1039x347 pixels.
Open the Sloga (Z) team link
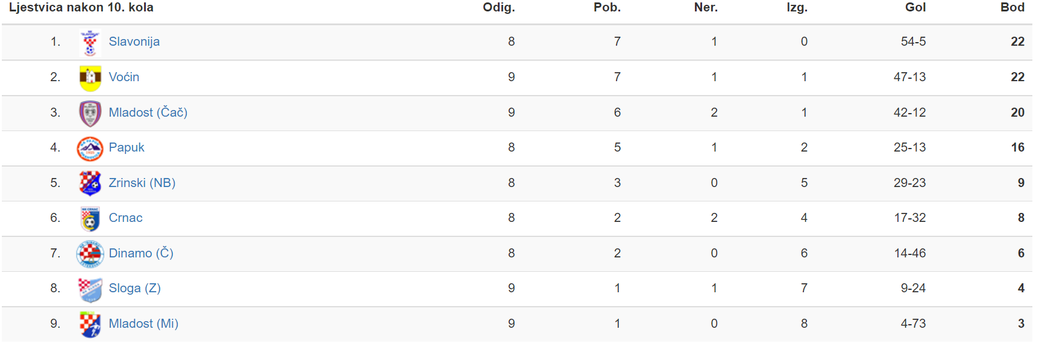point(134,288)
